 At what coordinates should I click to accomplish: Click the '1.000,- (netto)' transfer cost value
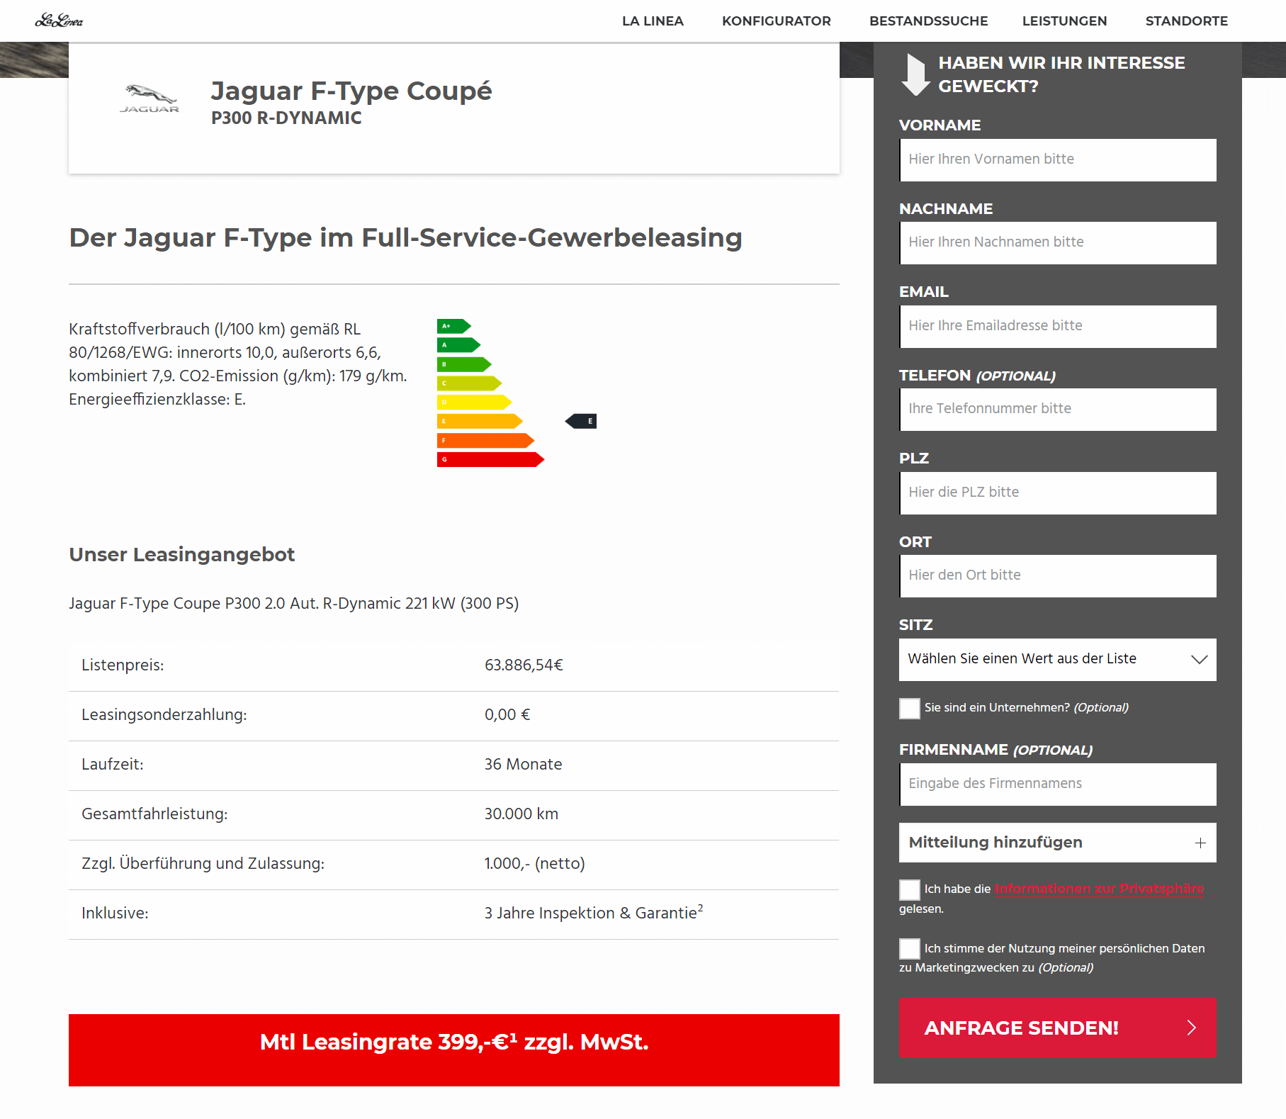535,863
